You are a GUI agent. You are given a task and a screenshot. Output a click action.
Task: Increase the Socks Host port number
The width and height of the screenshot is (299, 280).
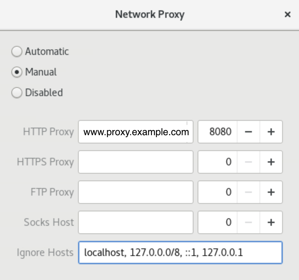[x=271, y=222]
